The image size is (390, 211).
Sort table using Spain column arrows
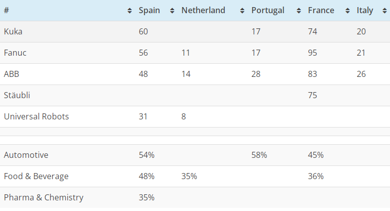pyautogui.click(x=172, y=11)
